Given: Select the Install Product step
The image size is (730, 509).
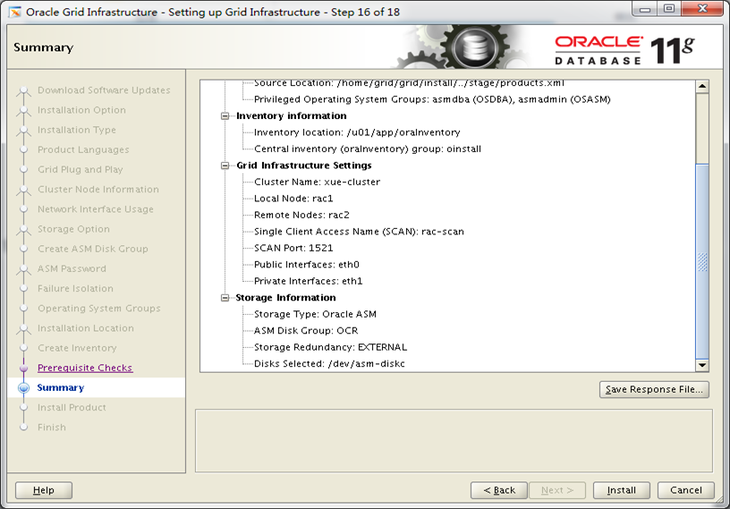Looking at the screenshot, I should (72, 408).
